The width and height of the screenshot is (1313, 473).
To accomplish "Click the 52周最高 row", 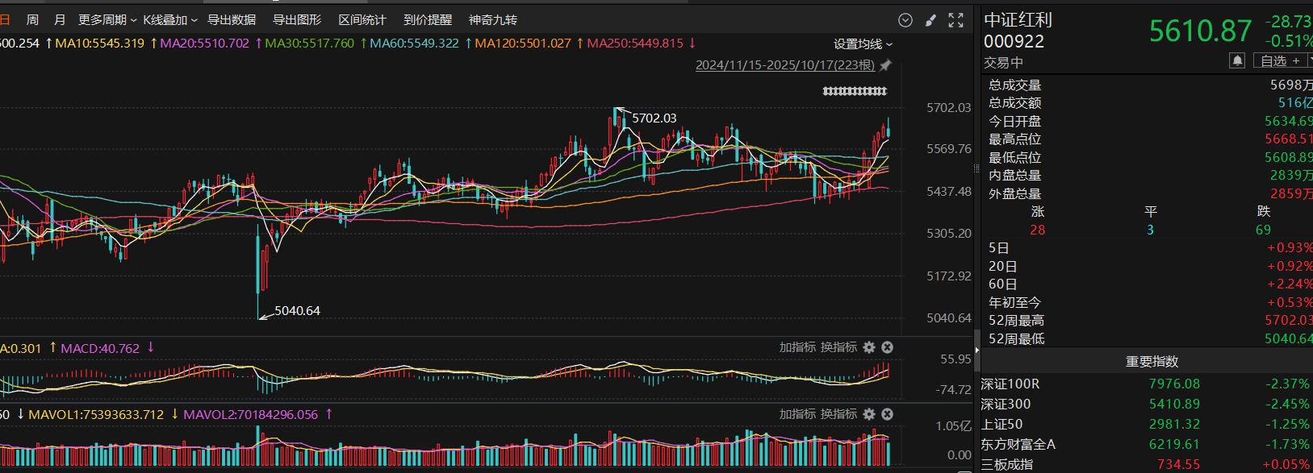I will [1147, 321].
